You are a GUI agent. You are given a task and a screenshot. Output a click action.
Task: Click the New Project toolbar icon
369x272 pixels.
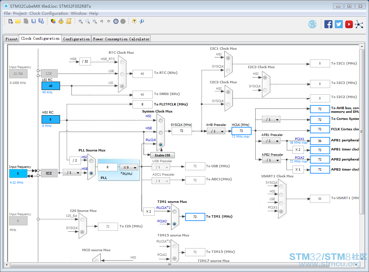pyautogui.click(x=11, y=21)
